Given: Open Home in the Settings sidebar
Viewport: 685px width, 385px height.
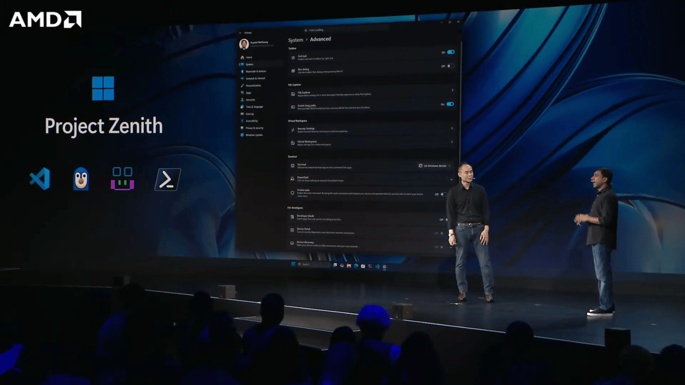Looking at the screenshot, I should pos(249,58).
